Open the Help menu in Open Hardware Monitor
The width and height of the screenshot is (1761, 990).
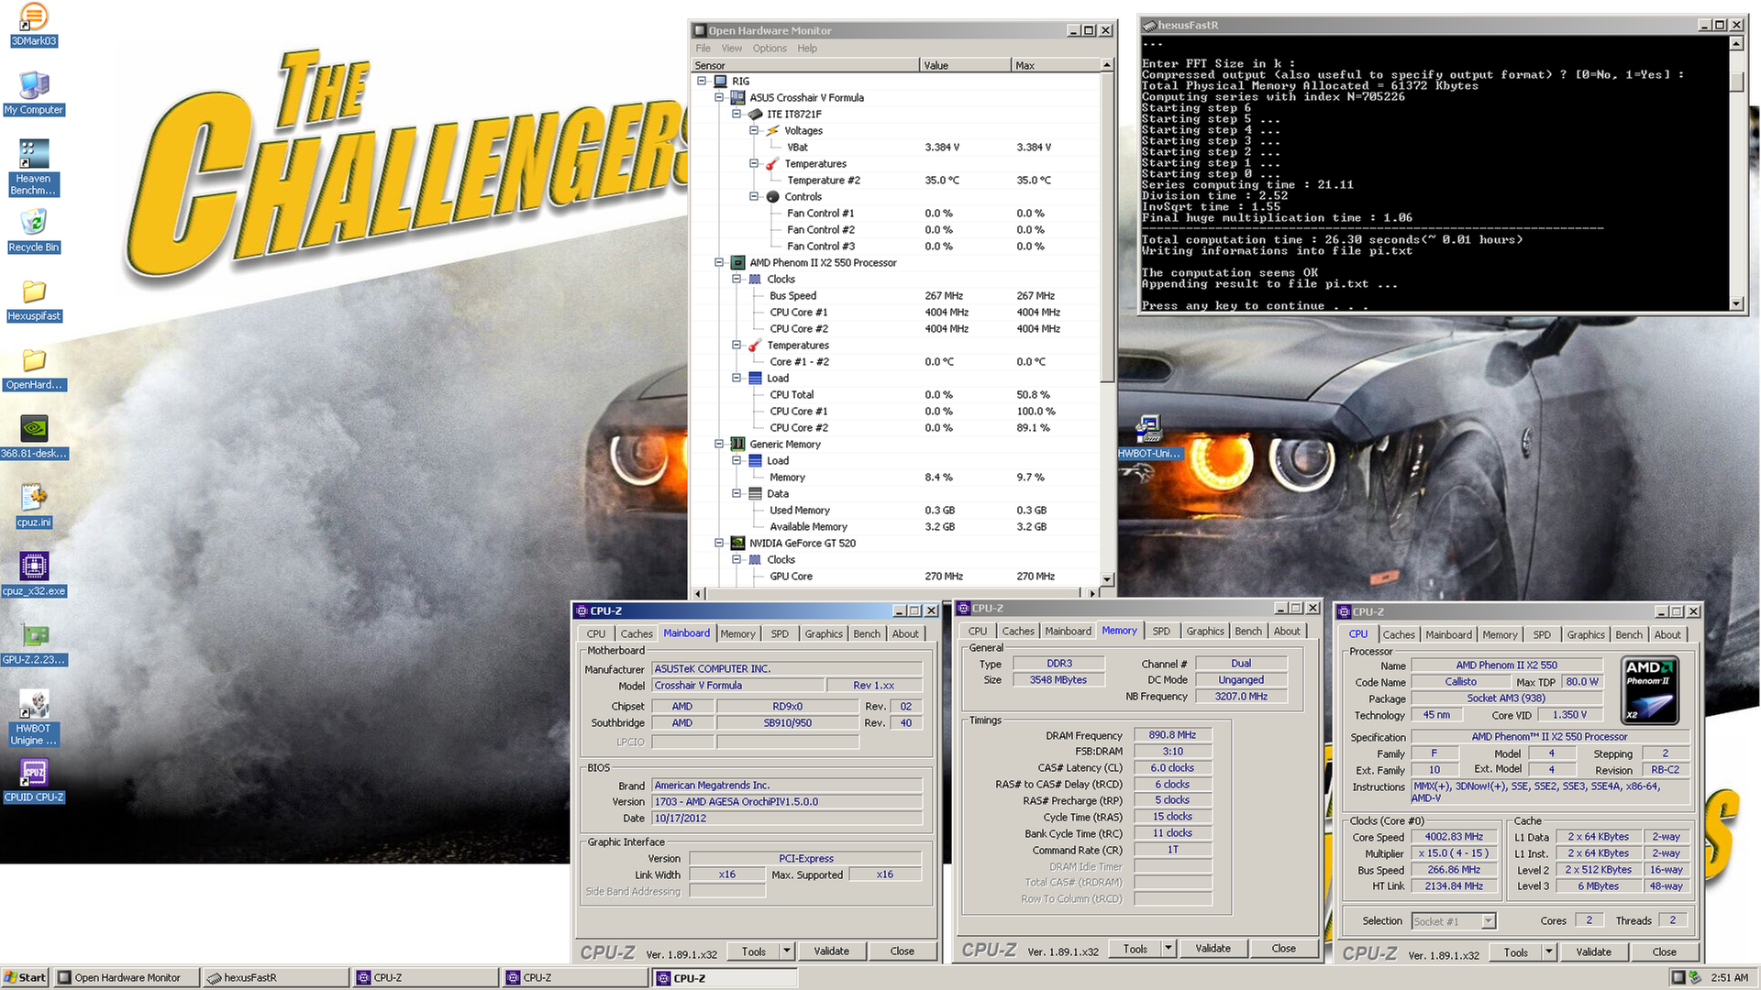coord(807,48)
